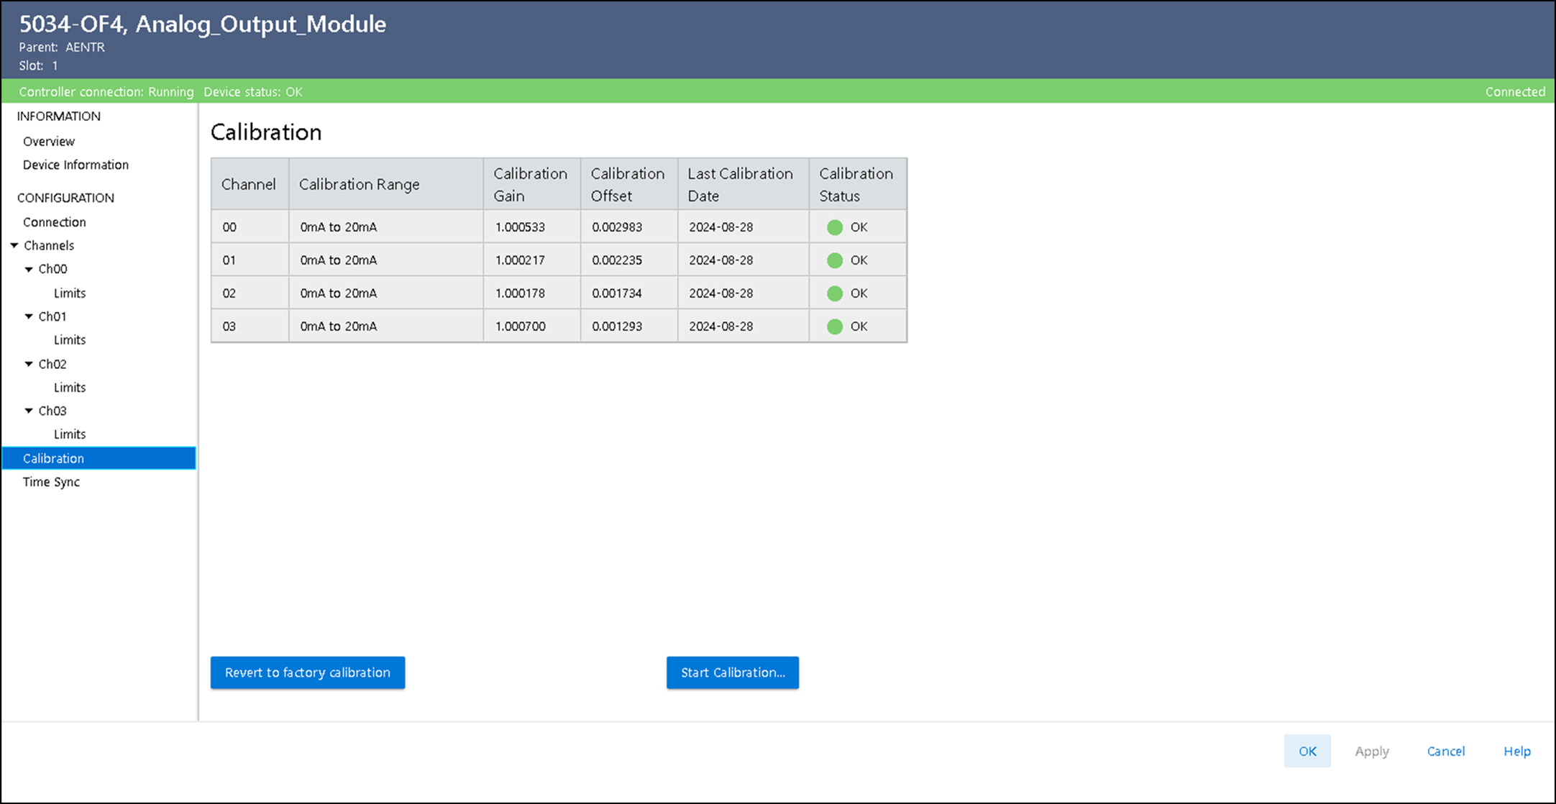Click green status icon for channel 03
This screenshot has width=1556, height=804.
834,326
